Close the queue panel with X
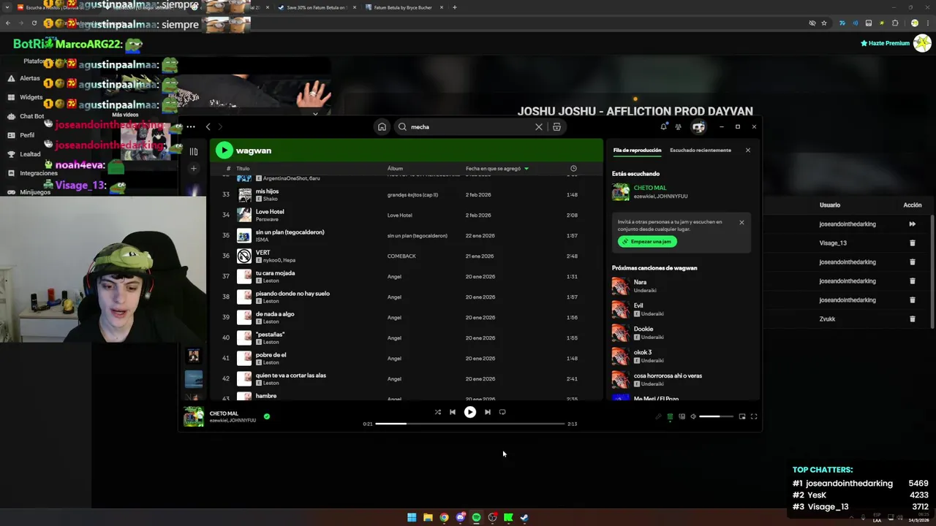This screenshot has width=936, height=526. click(x=748, y=150)
